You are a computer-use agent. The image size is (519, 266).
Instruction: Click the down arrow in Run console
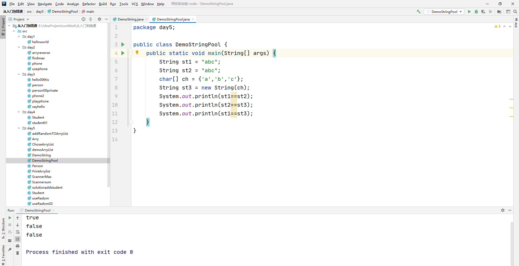pyautogui.click(x=18, y=225)
